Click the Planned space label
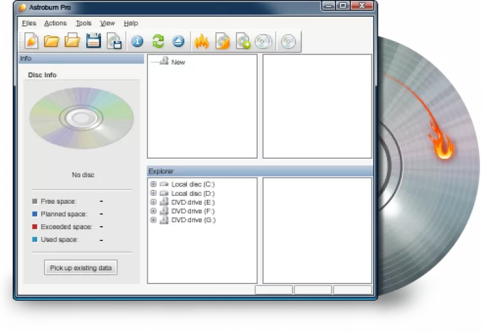Viewport: 482px width, 331px height. 64,214
